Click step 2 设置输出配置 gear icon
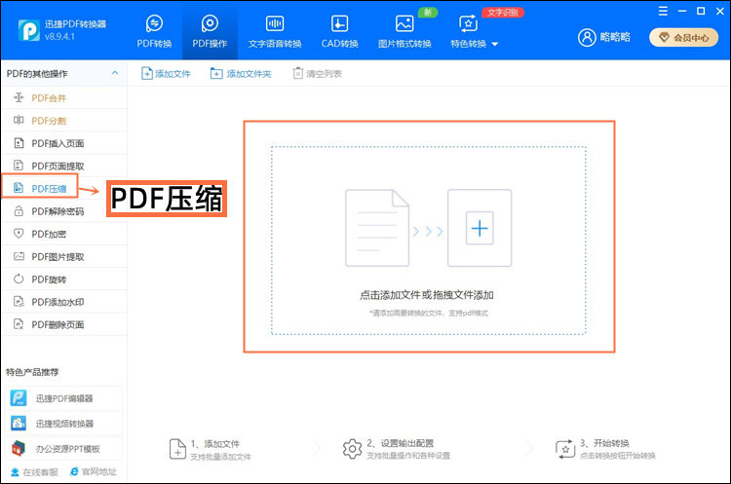The height and width of the screenshot is (484, 731). click(x=352, y=449)
